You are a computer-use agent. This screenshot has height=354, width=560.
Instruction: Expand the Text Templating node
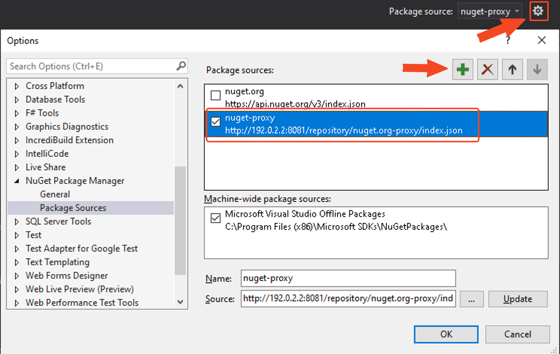click(17, 262)
